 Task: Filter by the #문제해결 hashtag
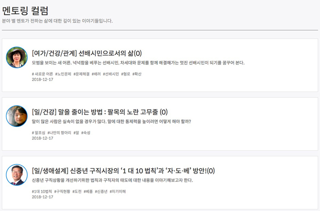pos(81,74)
